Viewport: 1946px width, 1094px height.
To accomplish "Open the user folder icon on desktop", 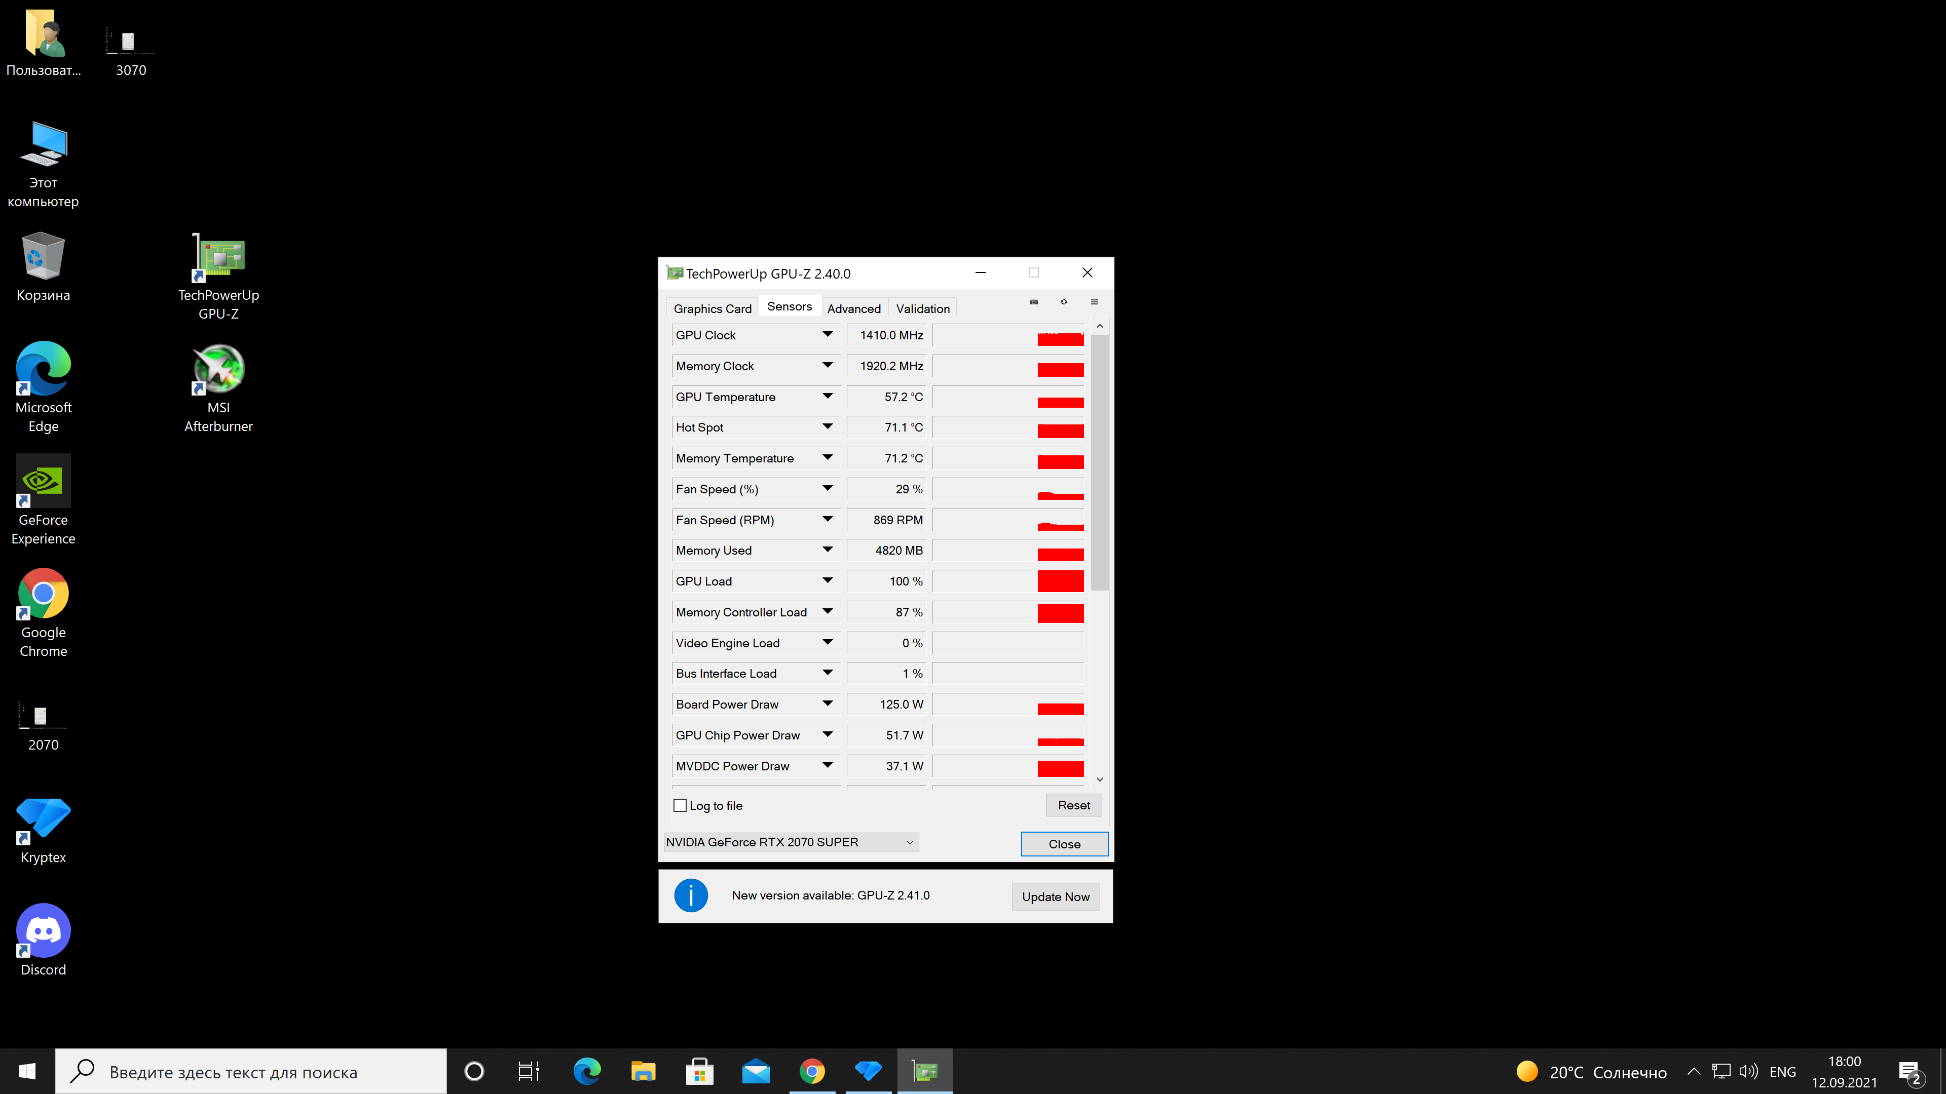I will tap(43, 43).
